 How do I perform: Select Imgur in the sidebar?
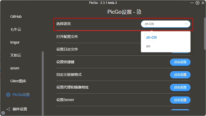[15, 42]
